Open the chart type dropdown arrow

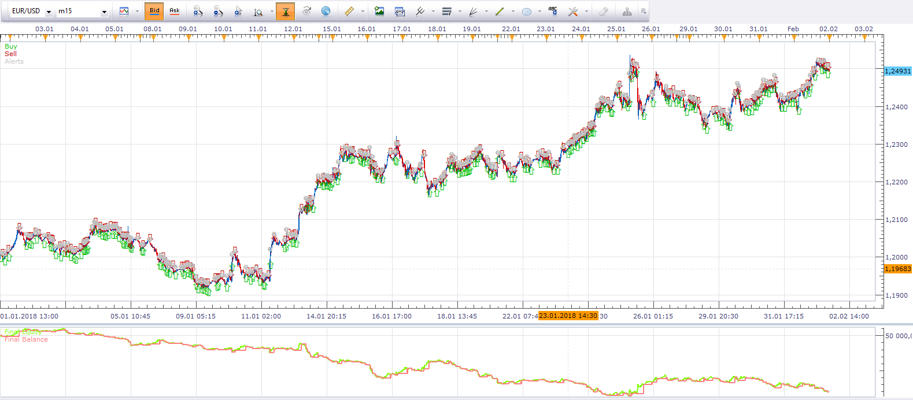(137, 11)
